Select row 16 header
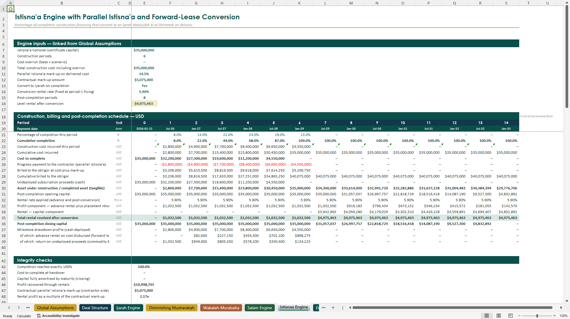570x319 pixels. (x=4, y=104)
